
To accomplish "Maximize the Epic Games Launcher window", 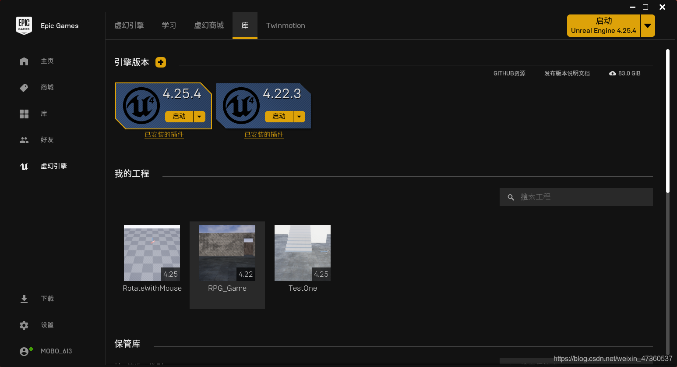I will (x=645, y=7).
